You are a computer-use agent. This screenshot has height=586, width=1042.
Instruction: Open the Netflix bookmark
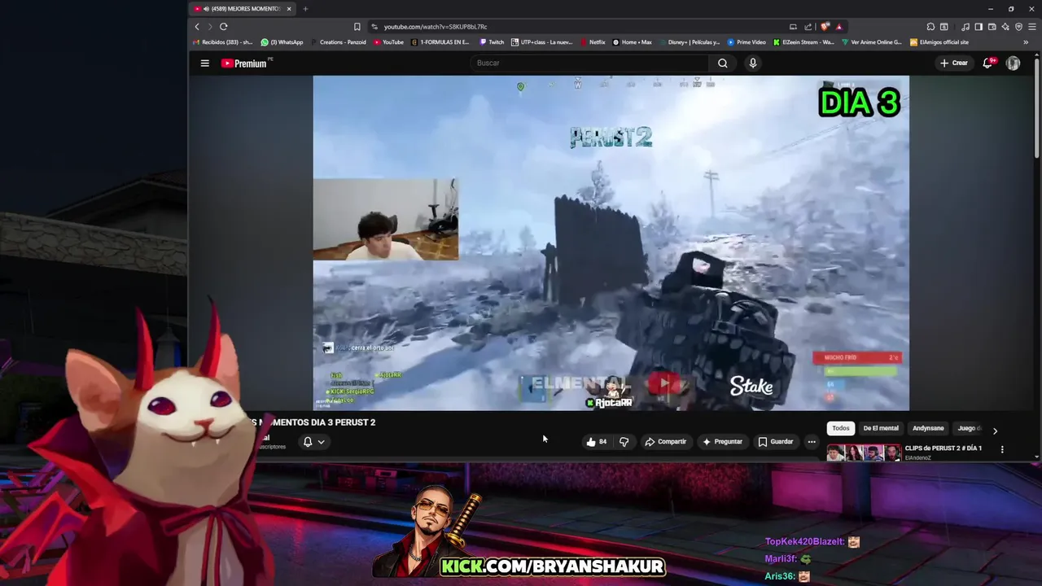tap(593, 42)
